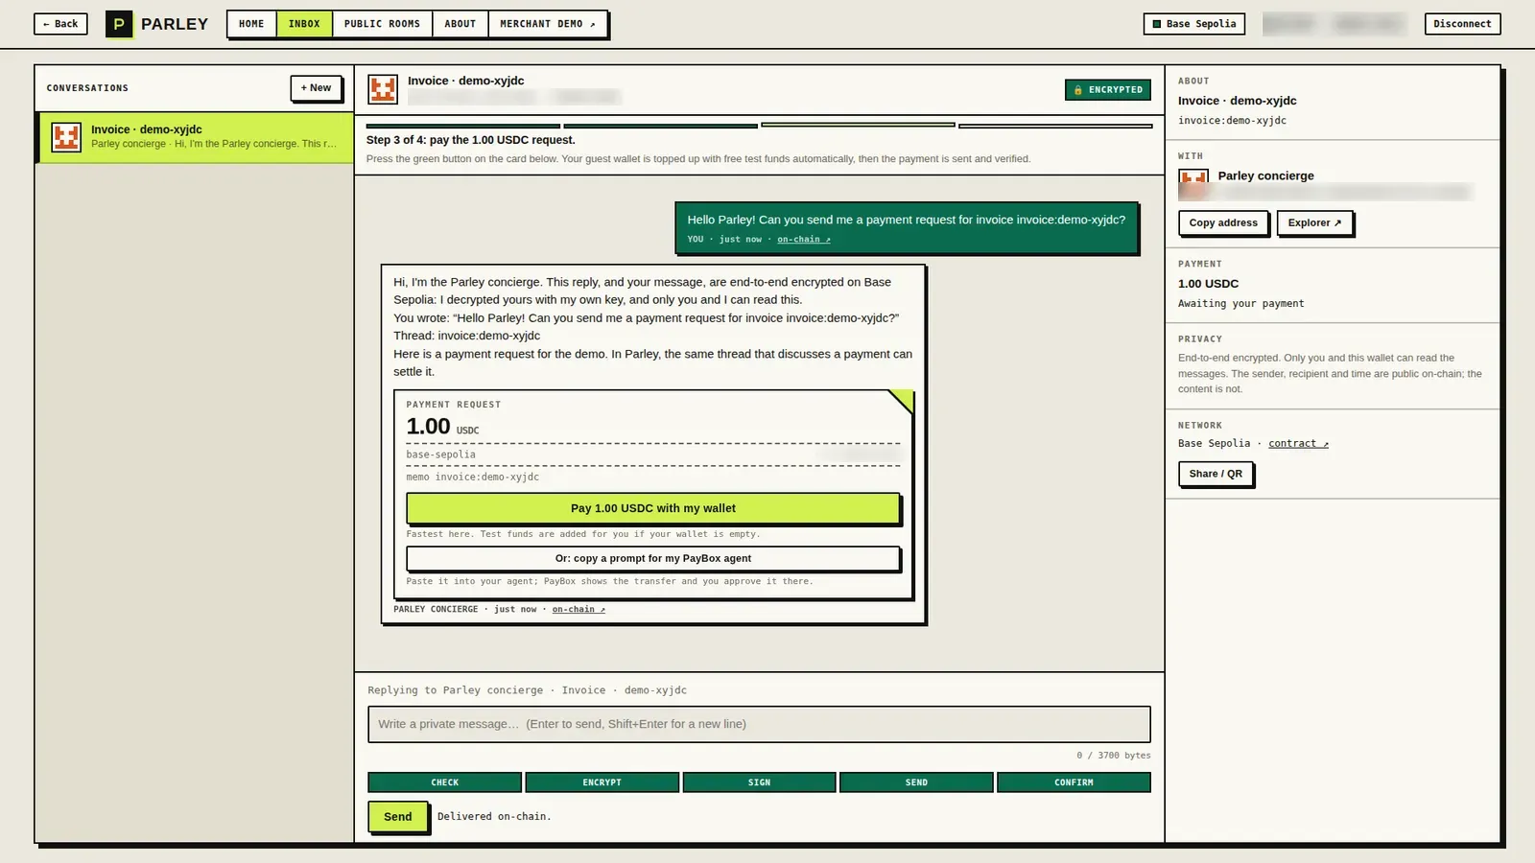
Task: Click the Sign step indicator
Action: [759, 782]
